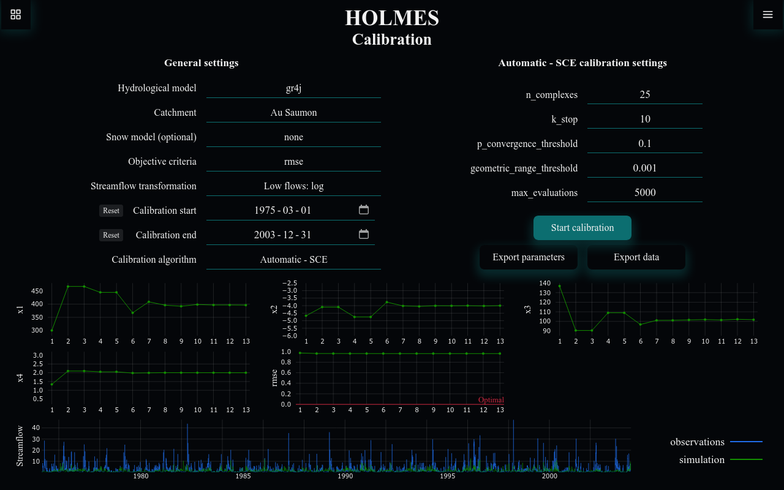The image size is (784, 490).
Task: Click the Optimal line label on the rmse chart
Action: point(491,399)
